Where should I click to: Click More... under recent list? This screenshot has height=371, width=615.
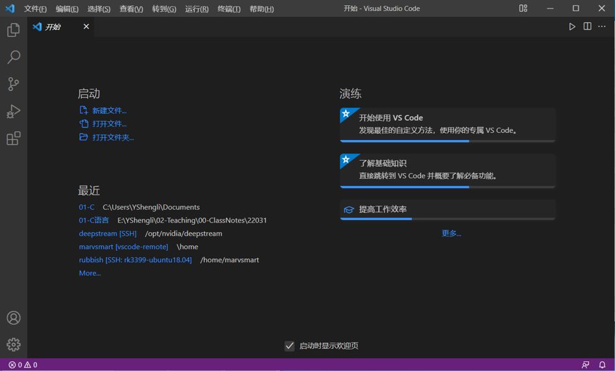pyautogui.click(x=90, y=273)
